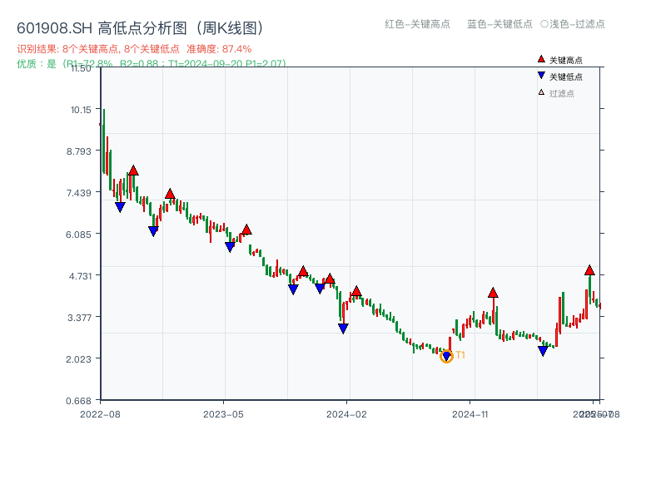
Task: Click the red triangle marker at the 2022-09 peak
Action: pyautogui.click(x=133, y=170)
